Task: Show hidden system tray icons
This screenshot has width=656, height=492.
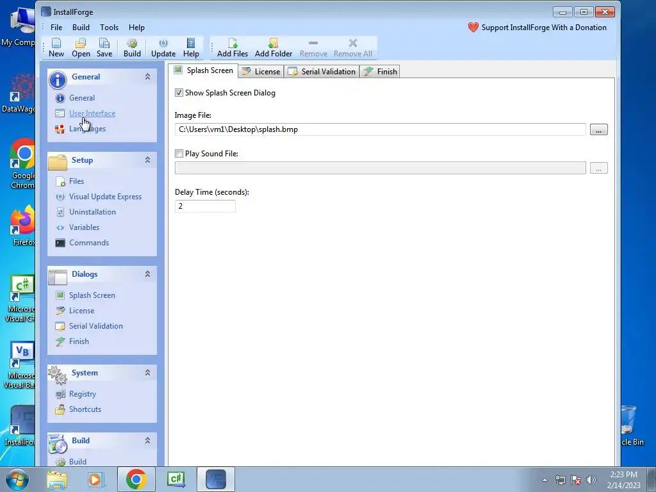Action: point(545,480)
